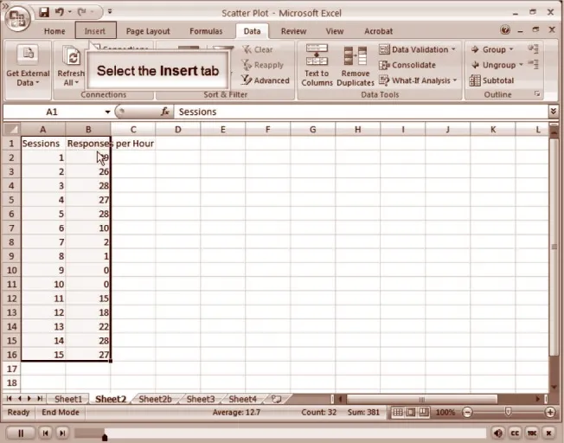The width and height of the screenshot is (564, 443).
Task: Open the Acrobat tab
Action: 378,31
